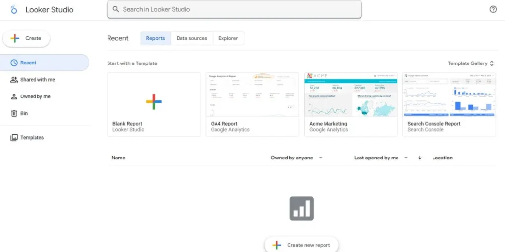The image size is (505, 252).
Task: Select Recent in the sidebar
Action: 44,63
